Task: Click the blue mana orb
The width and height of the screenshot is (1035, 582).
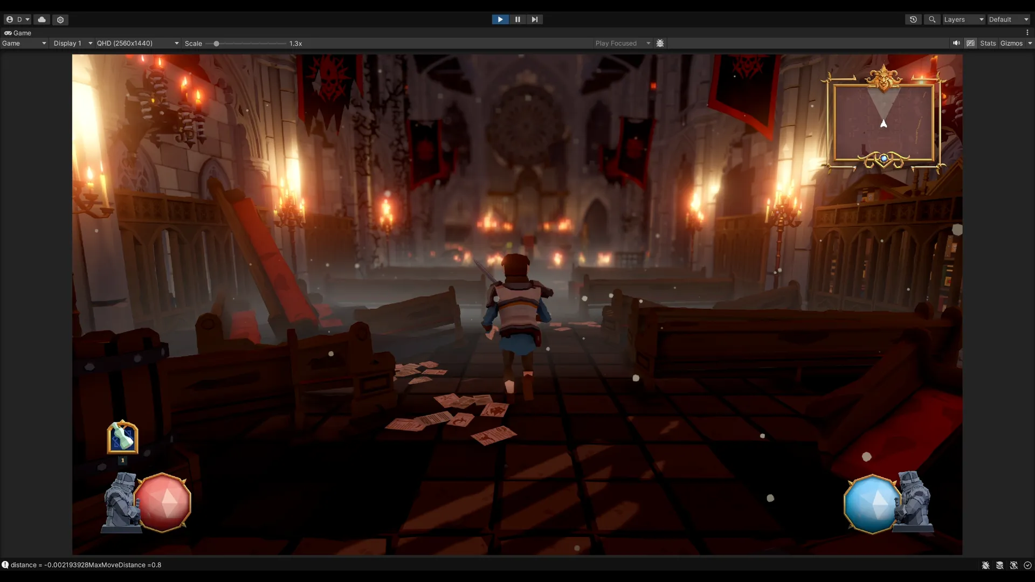Action: coord(872,503)
